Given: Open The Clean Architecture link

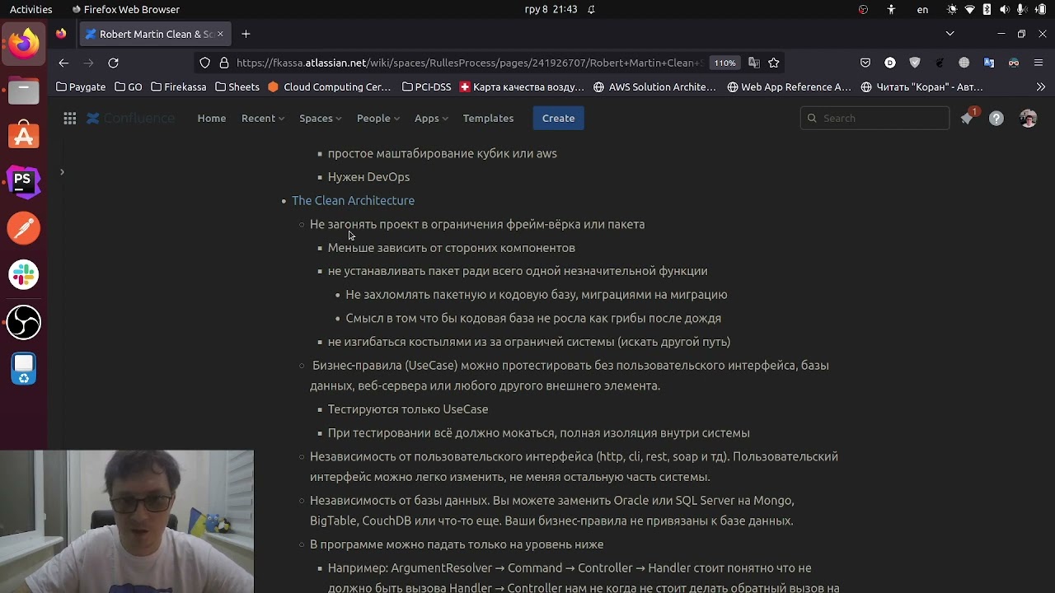Looking at the screenshot, I should coord(353,201).
